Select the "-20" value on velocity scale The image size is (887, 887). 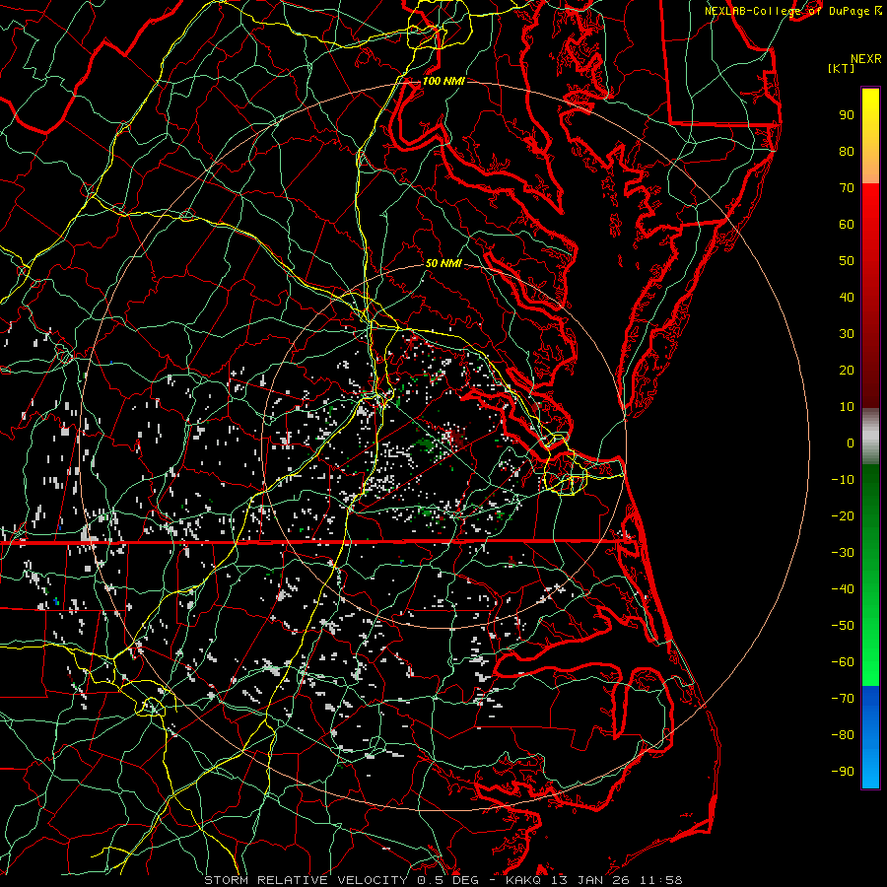click(843, 515)
